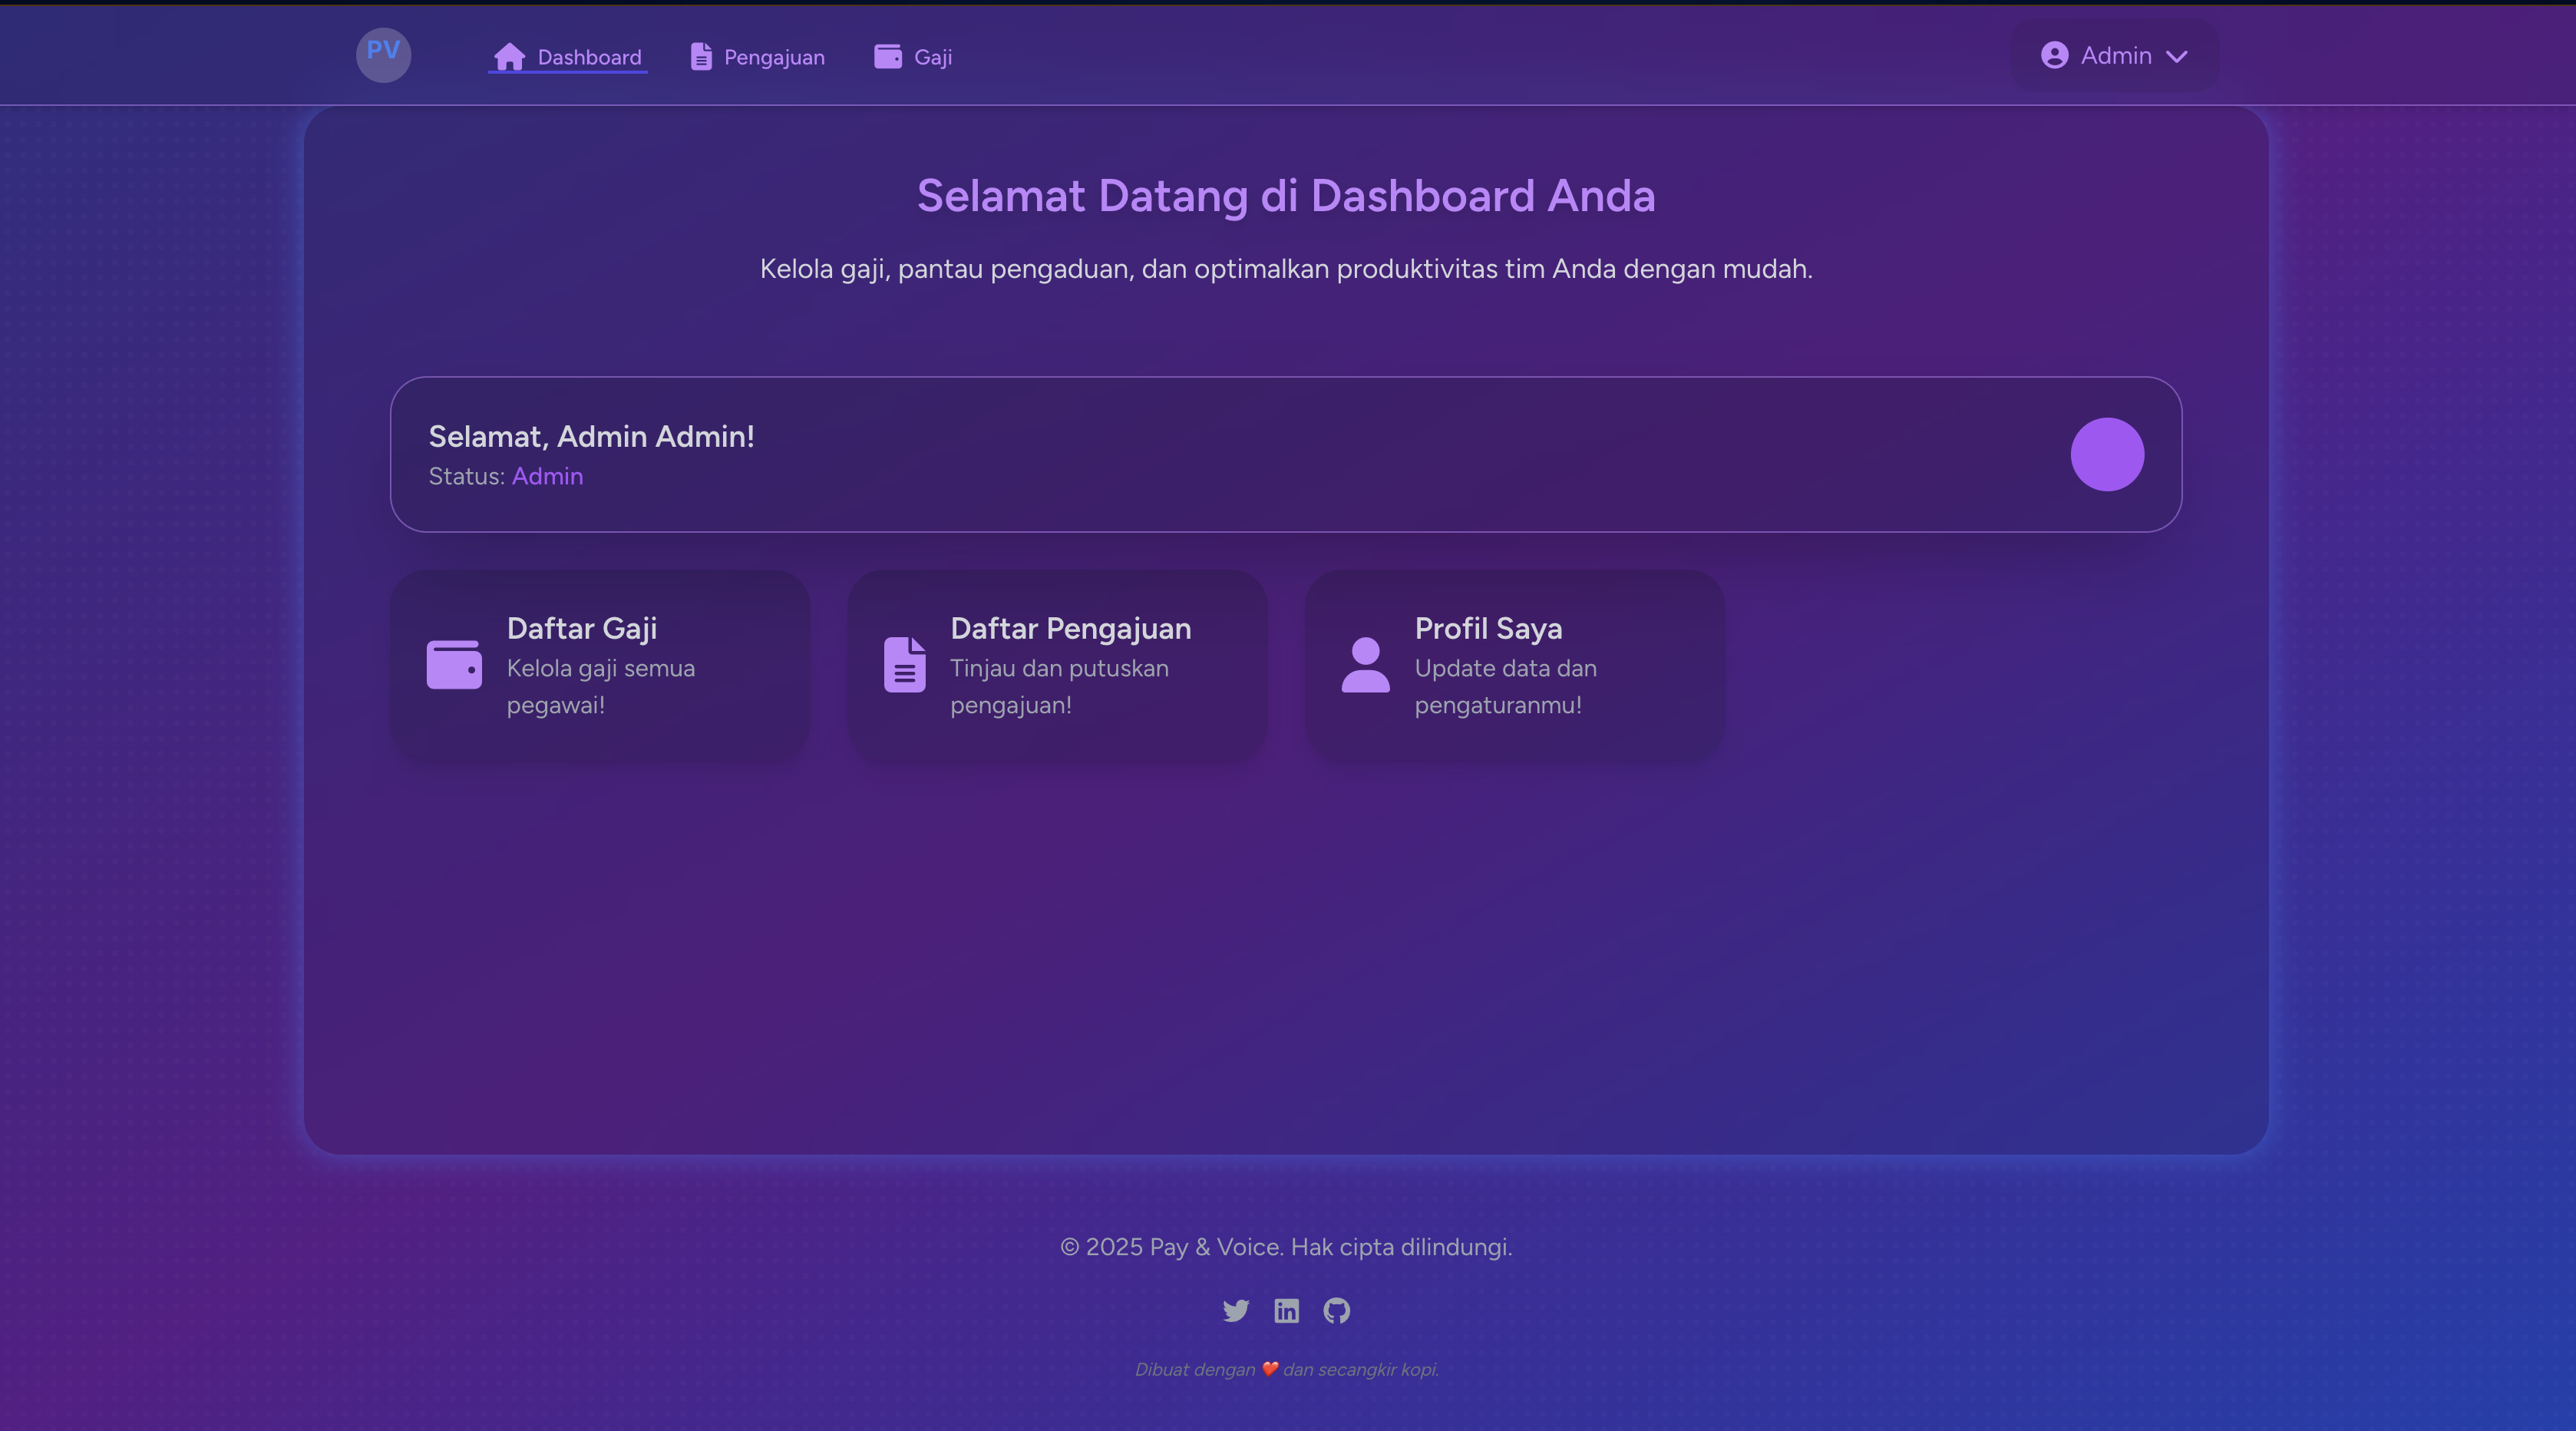The image size is (2576, 1431).
Task: Expand the Admin account dropdown
Action: (x=2113, y=55)
